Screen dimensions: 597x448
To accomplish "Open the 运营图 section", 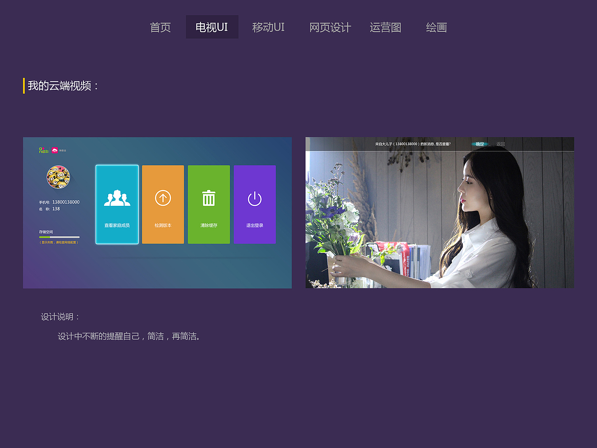I will (x=386, y=27).
